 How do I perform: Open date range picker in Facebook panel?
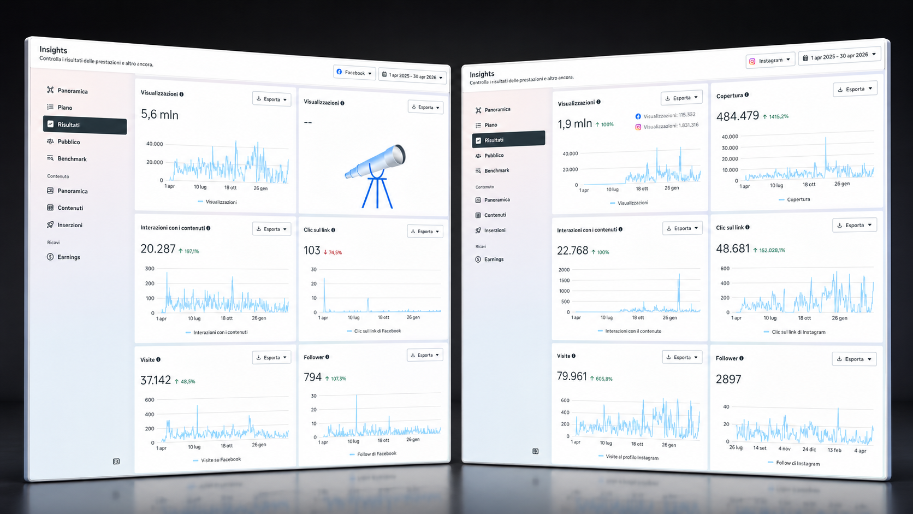(x=412, y=76)
